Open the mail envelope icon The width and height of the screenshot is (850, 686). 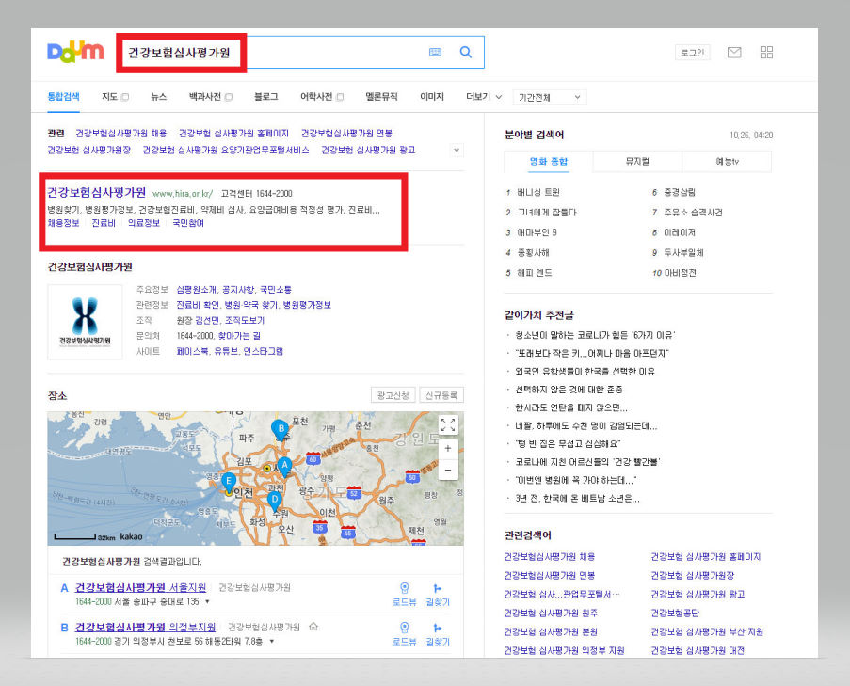(734, 53)
